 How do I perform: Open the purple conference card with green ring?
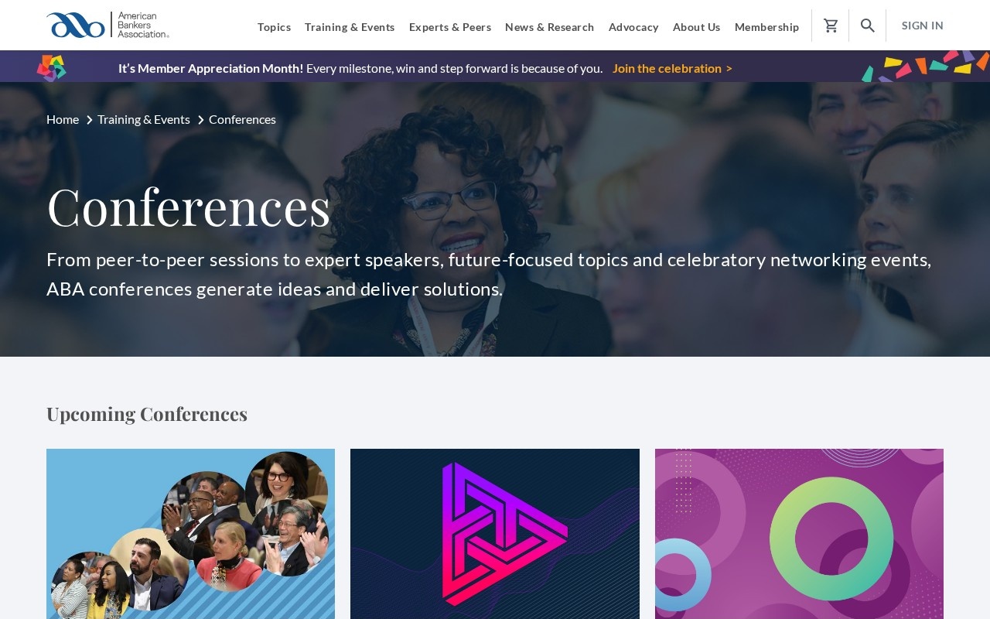point(799,534)
